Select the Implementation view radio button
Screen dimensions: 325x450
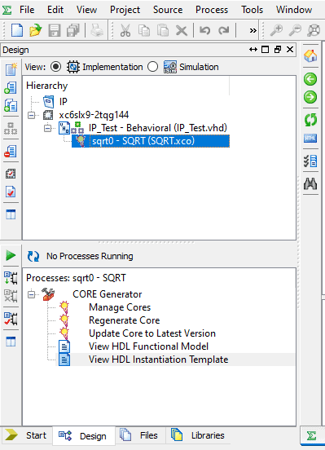55,67
